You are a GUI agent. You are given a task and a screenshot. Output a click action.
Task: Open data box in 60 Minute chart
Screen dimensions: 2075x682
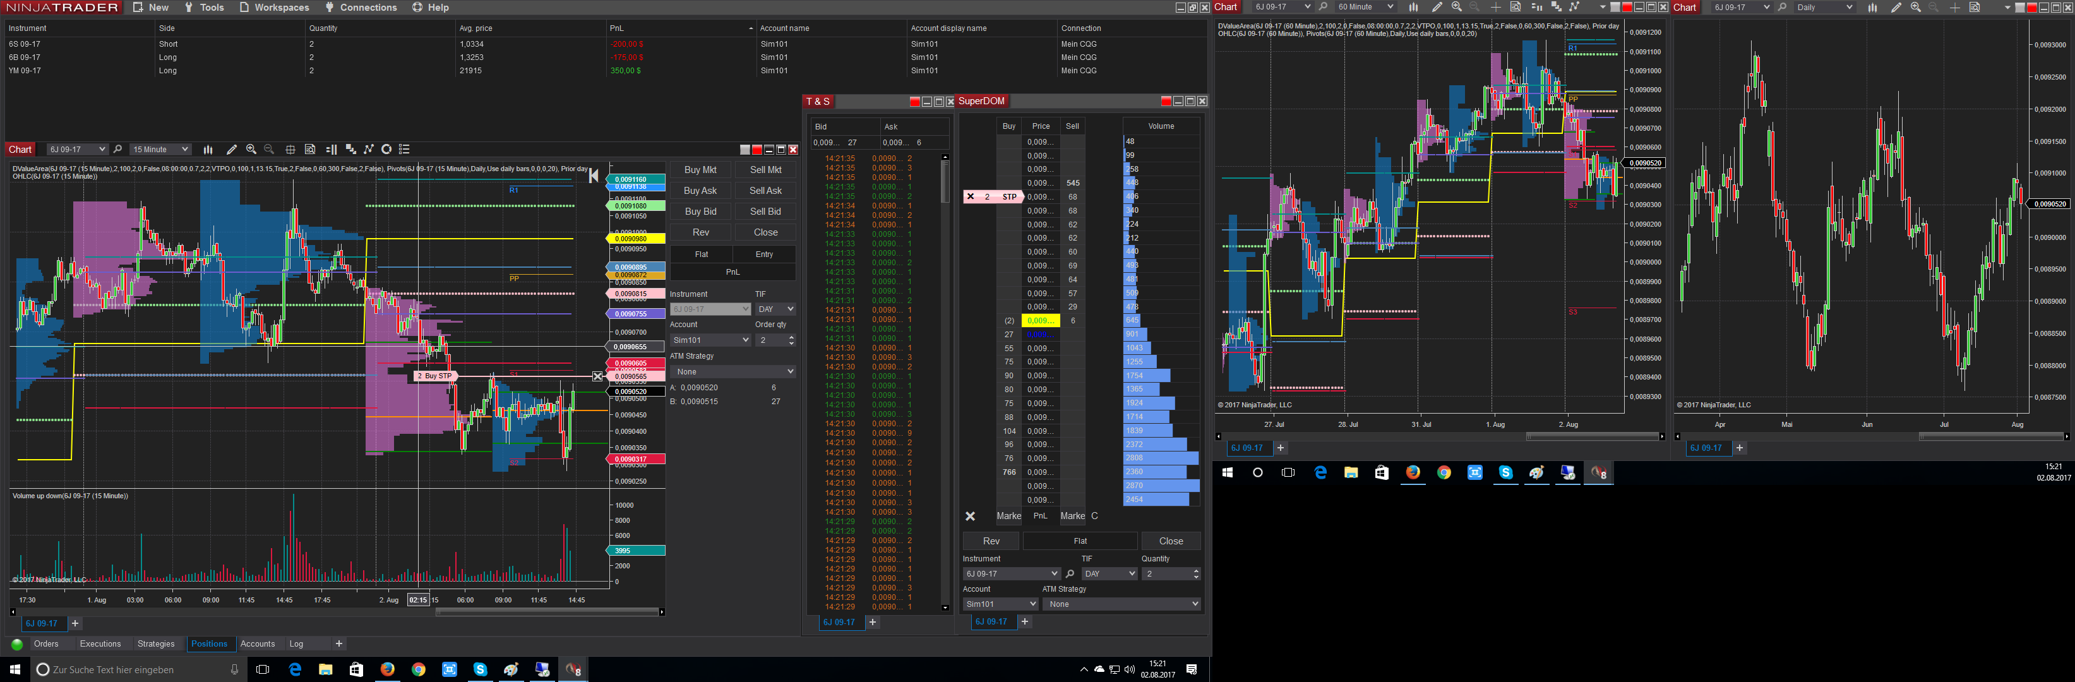[1515, 7]
